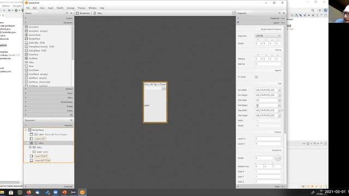
Task: Open the Help menu
Action: pyautogui.click(x=102, y=8)
